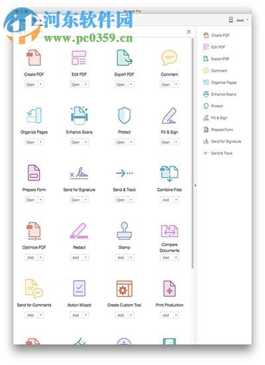Viewport: 265px width, 365px height.
Task: Select the Send & Track arrow icon in grid
Action: (125, 173)
